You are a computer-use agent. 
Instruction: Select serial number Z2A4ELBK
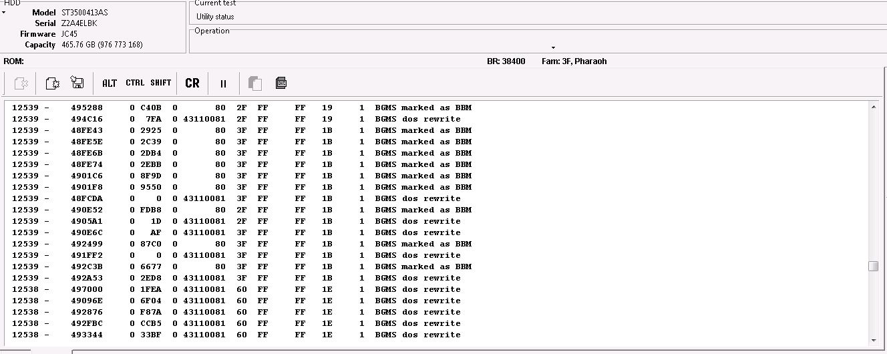click(79, 23)
